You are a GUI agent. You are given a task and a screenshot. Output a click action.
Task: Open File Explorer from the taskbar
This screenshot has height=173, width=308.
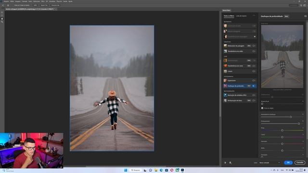pyautogui.click(x=156, y=170)
